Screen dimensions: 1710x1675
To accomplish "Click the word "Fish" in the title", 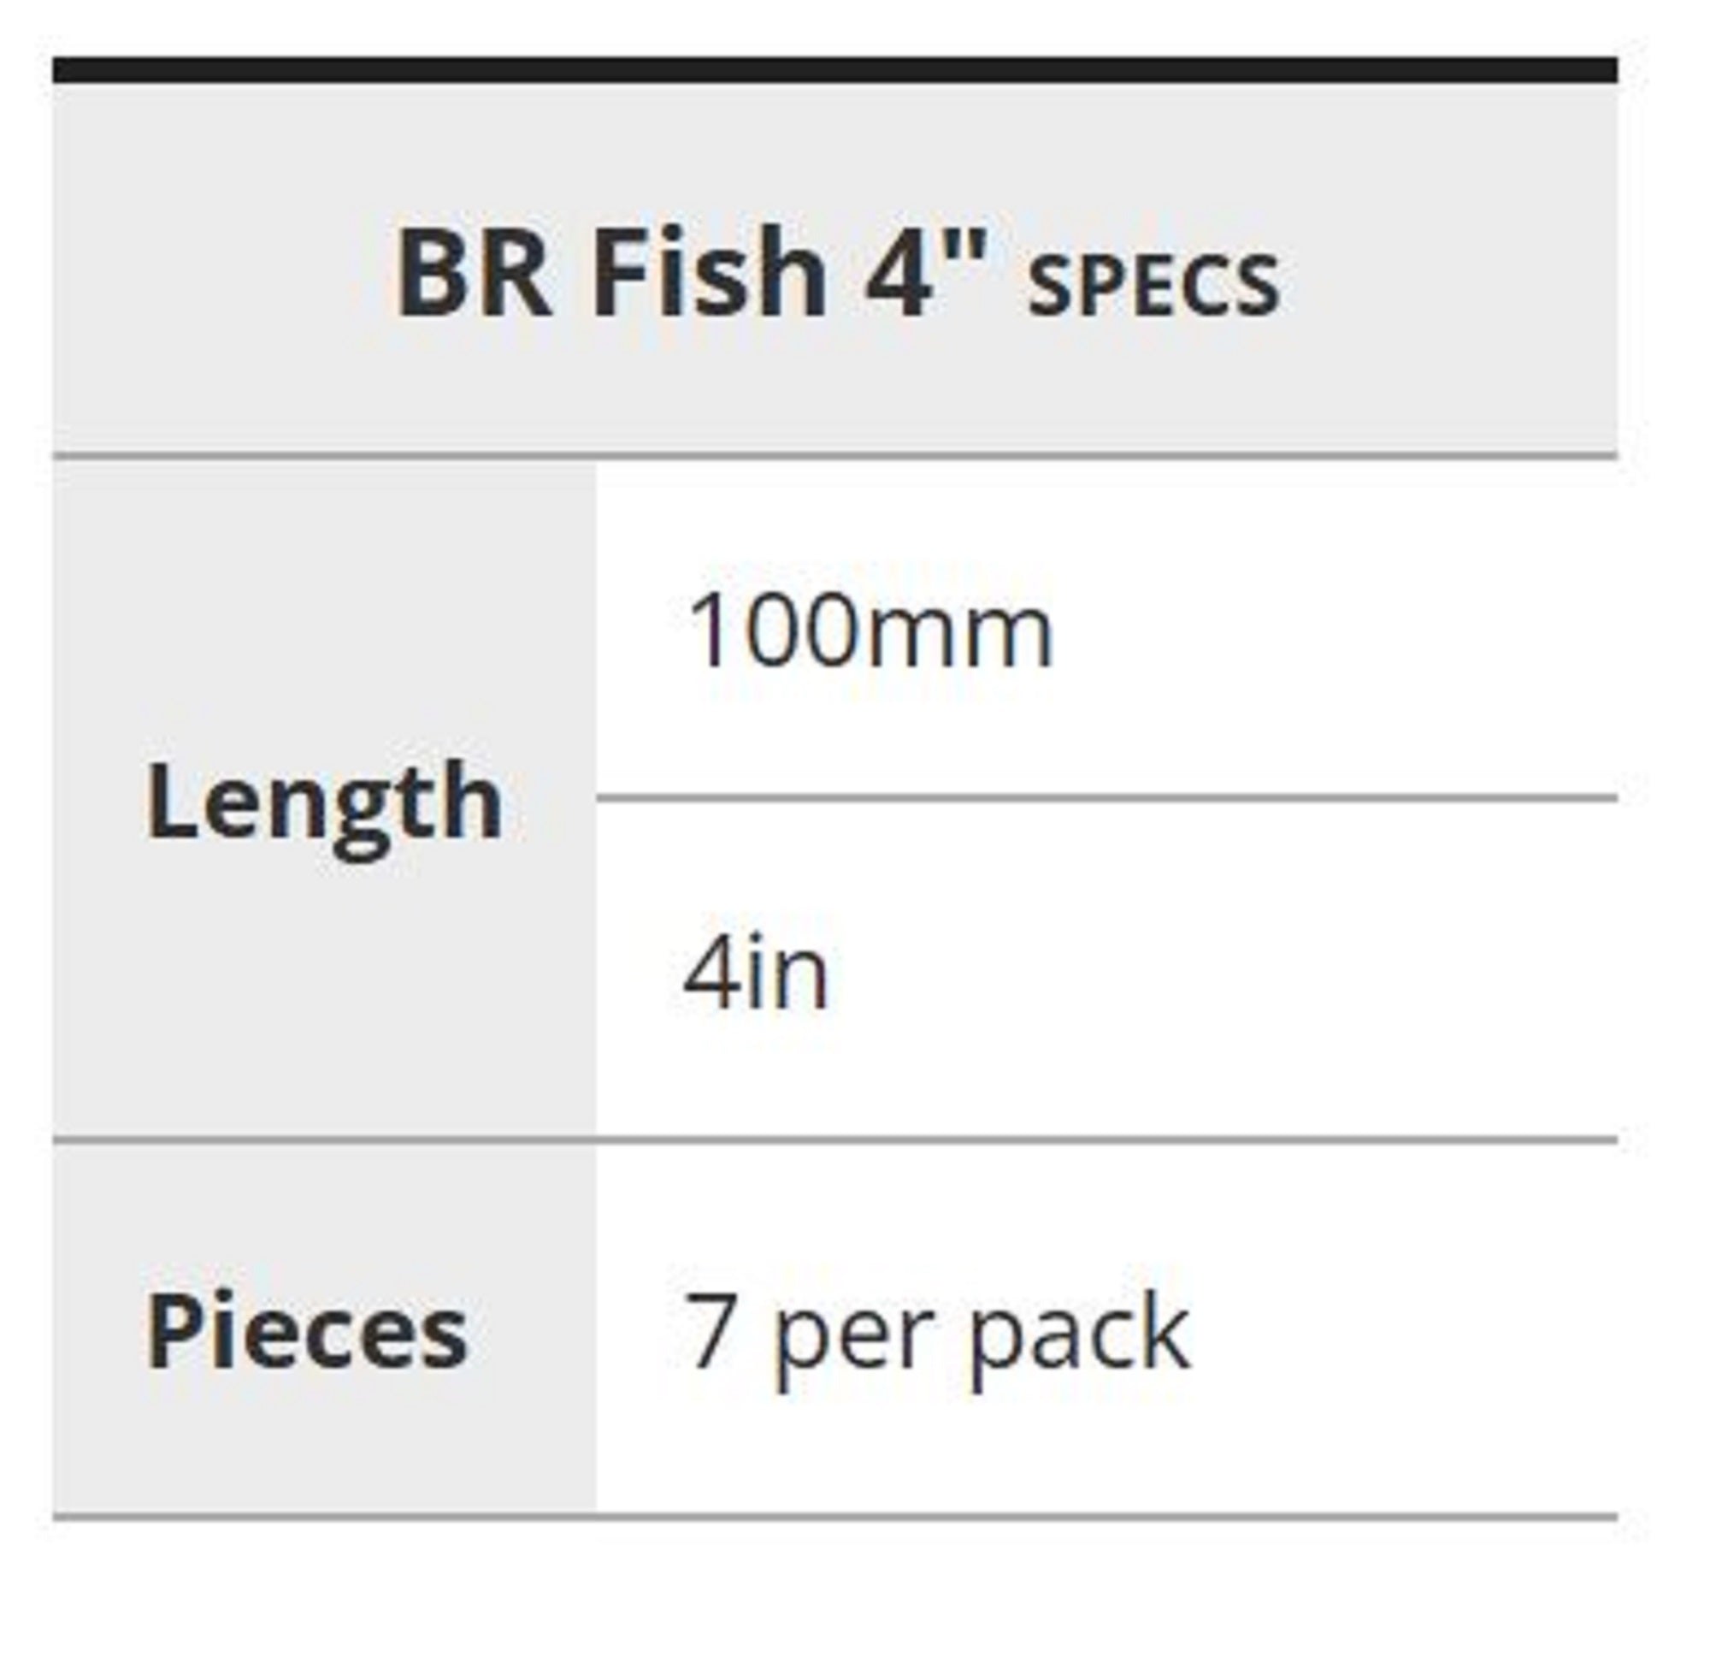I will [710, 273].
